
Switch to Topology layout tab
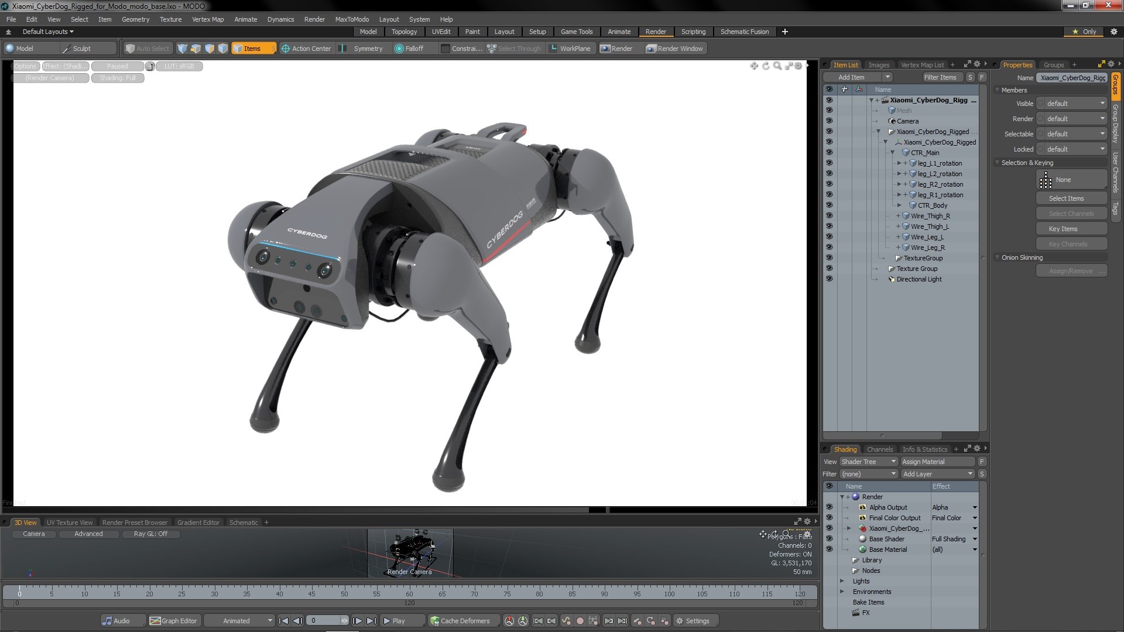[x=404, y=32]
